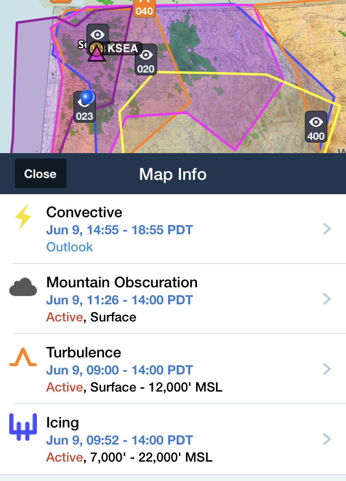
Task: Expand Turbulence row chevron
Action: (x=327, y=369)
